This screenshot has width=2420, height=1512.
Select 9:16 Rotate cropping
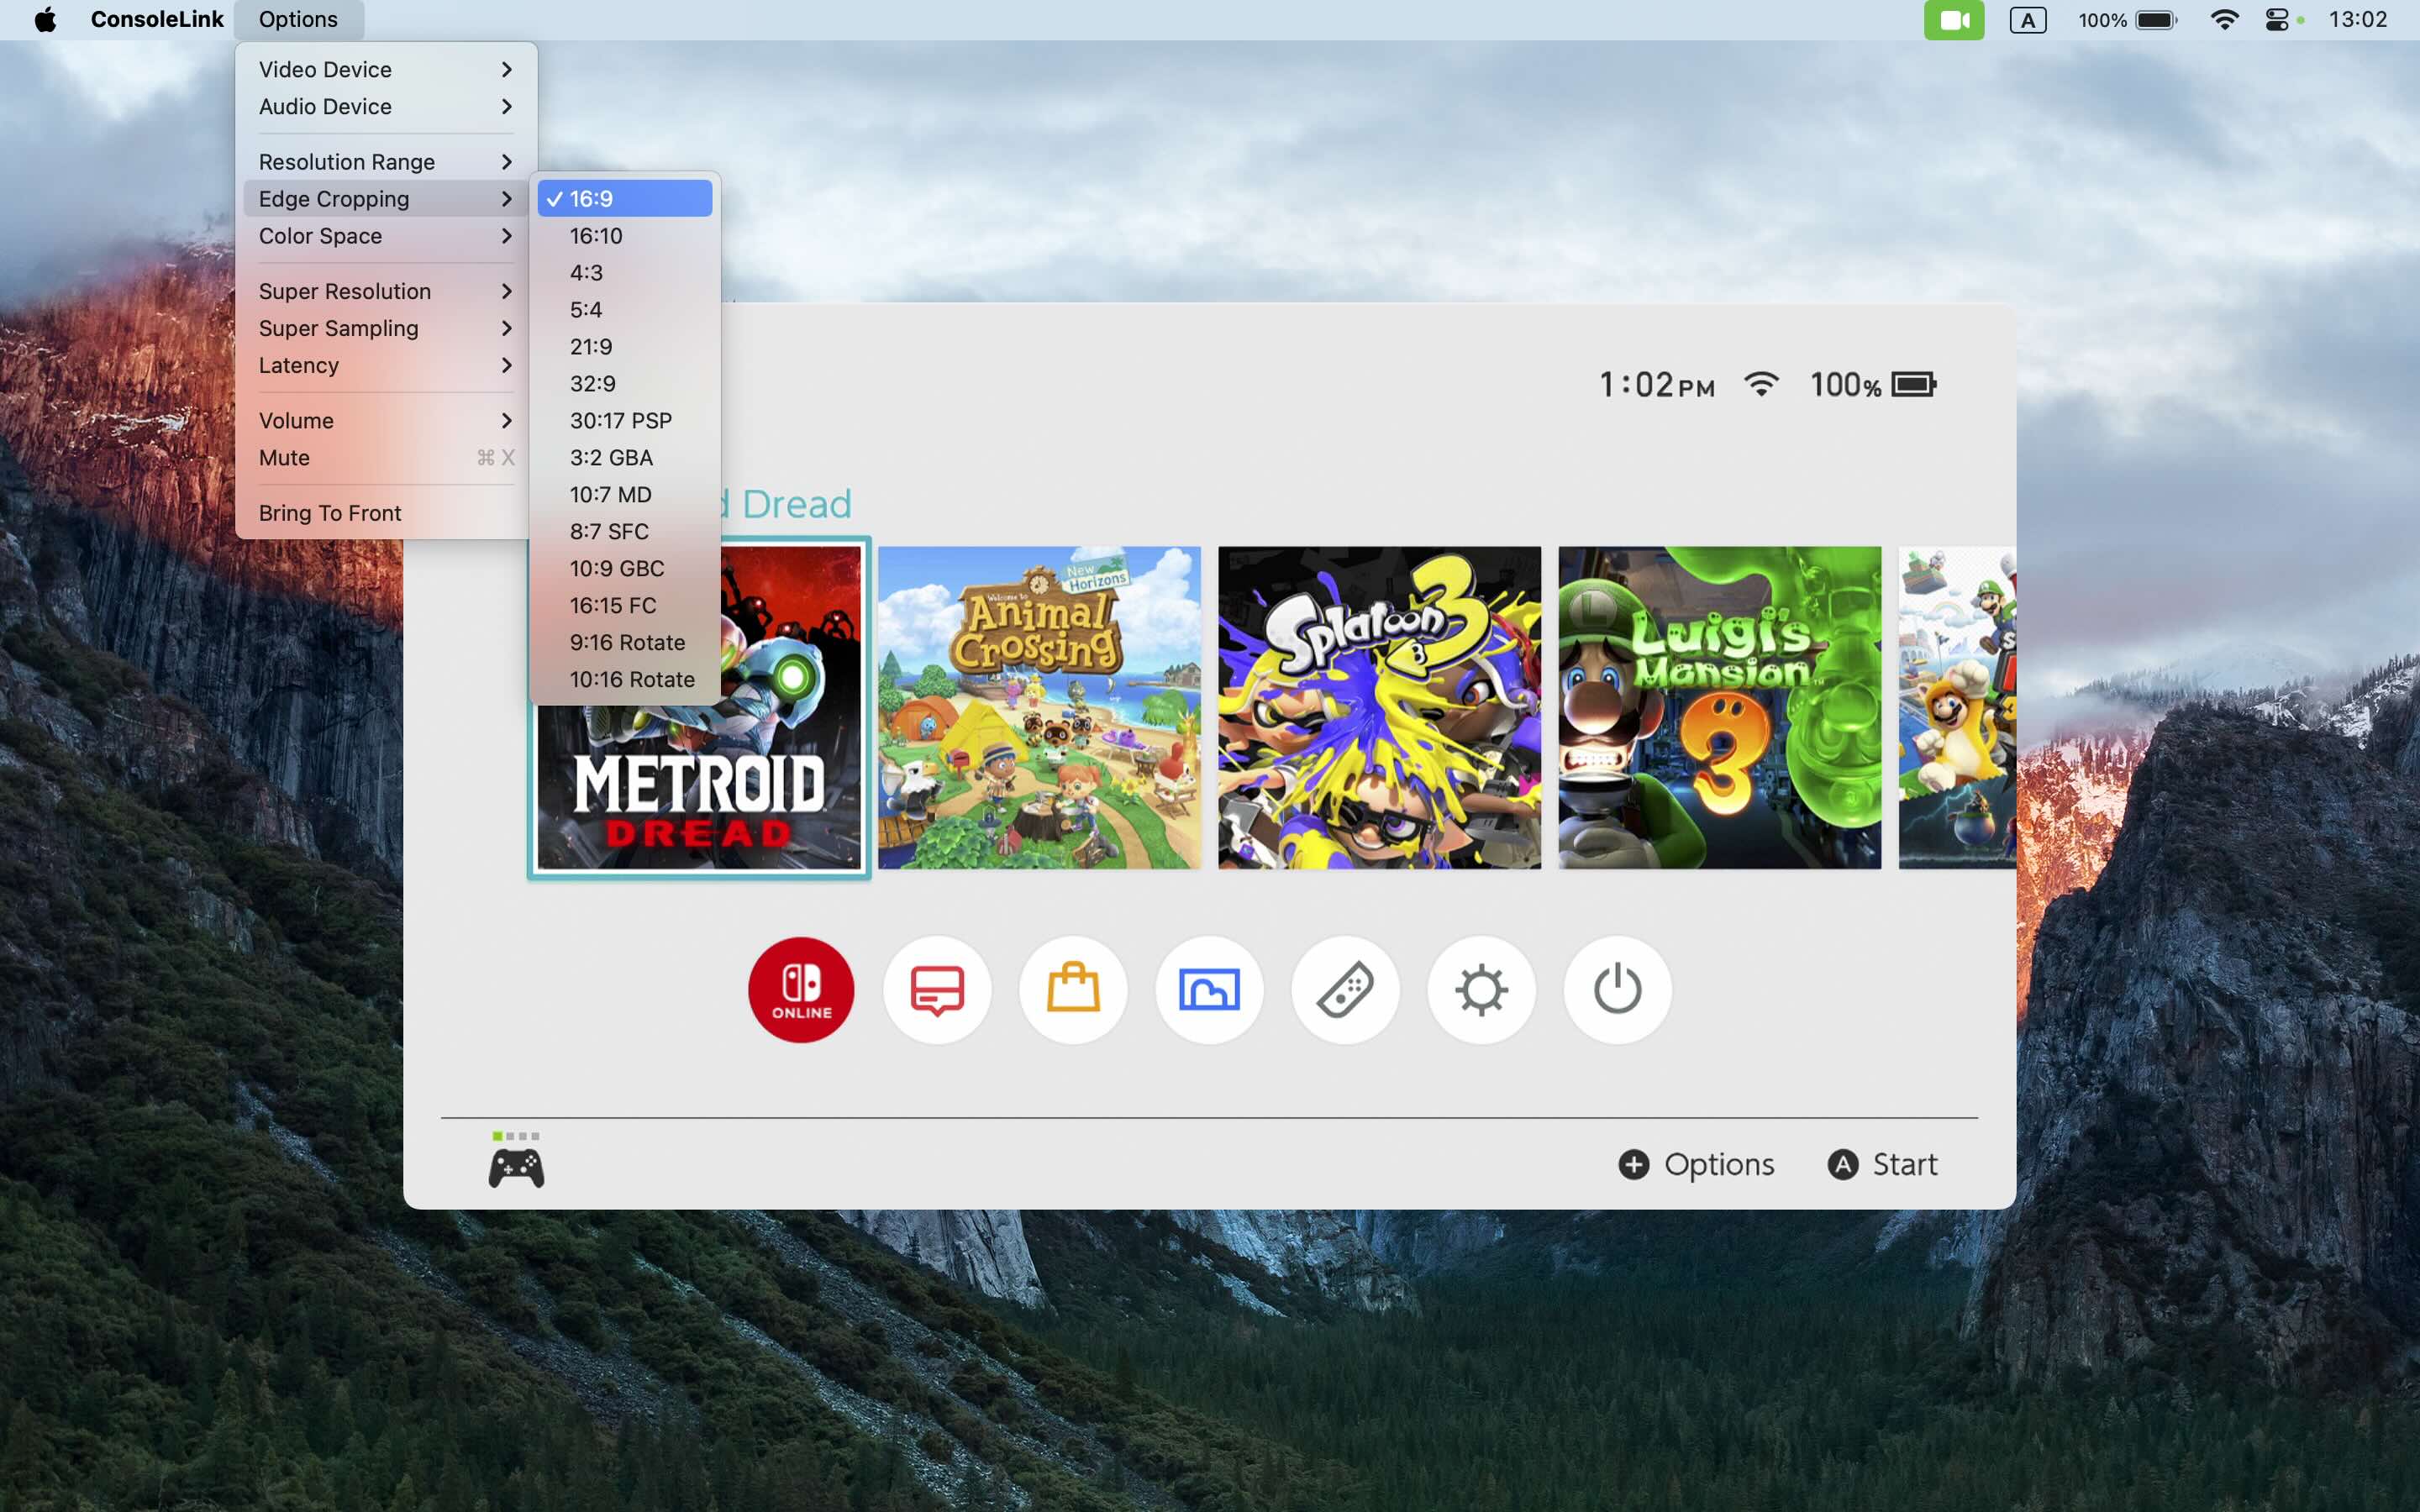[x=625, y=642]
